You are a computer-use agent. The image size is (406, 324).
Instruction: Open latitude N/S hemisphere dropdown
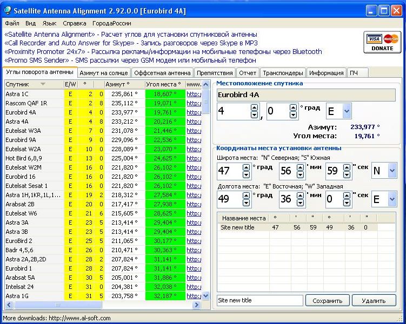(392, 171)
